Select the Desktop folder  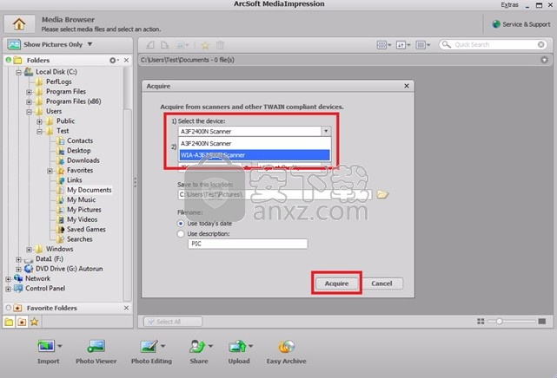79,151
